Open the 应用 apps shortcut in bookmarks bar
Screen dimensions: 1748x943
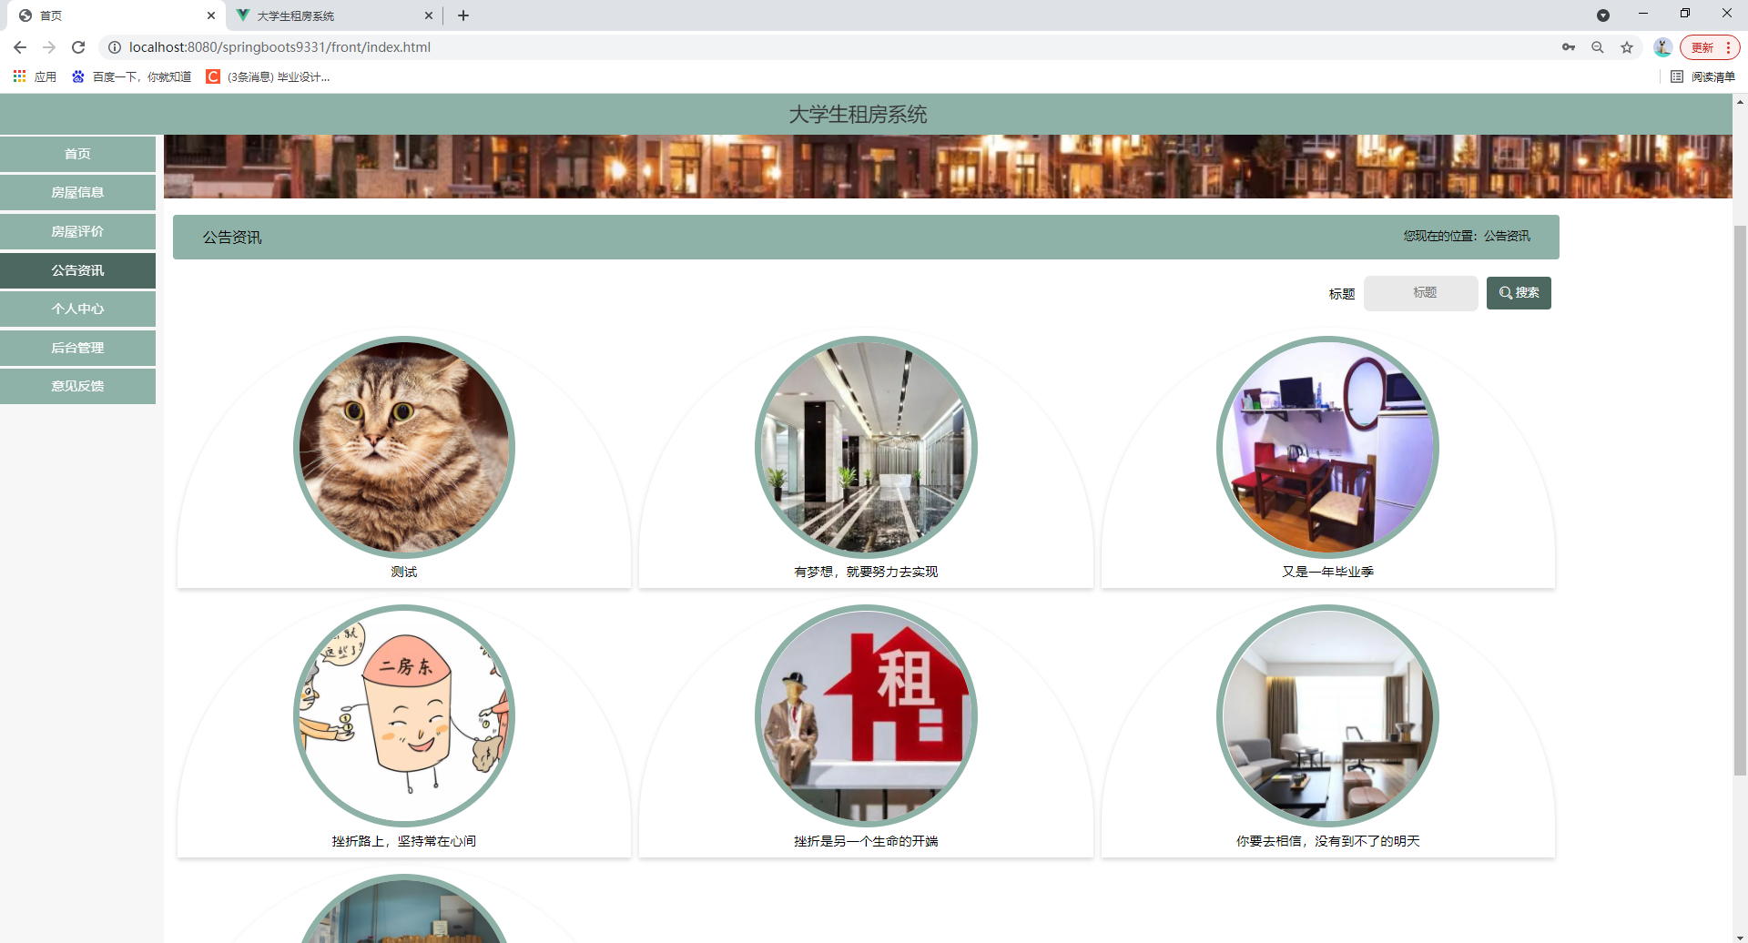35,77
